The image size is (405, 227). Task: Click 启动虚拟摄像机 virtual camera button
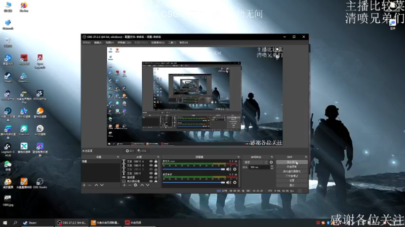pos(292,172)
